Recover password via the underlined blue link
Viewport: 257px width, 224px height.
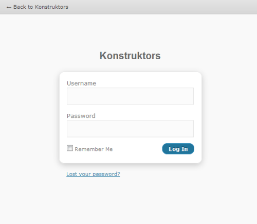click(x=93, y=174)
